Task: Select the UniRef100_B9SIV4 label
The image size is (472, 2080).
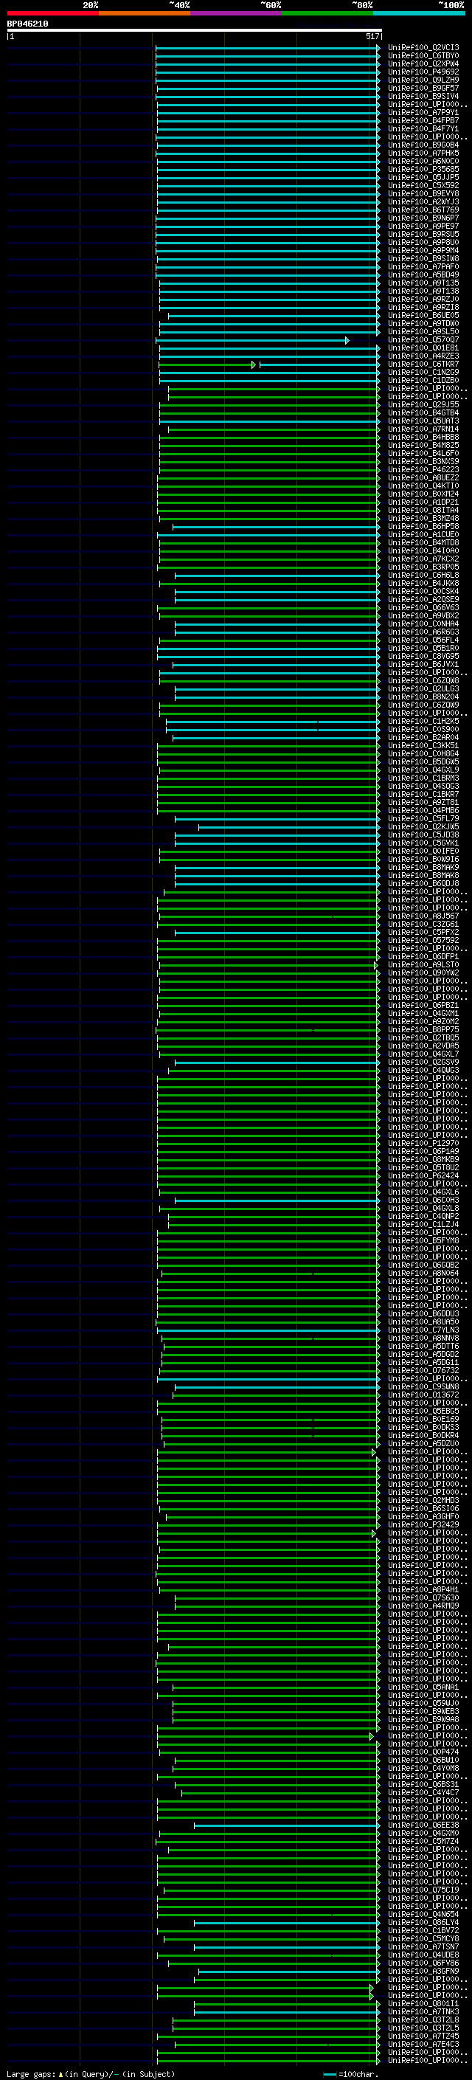Action: [x=423, y=96]
